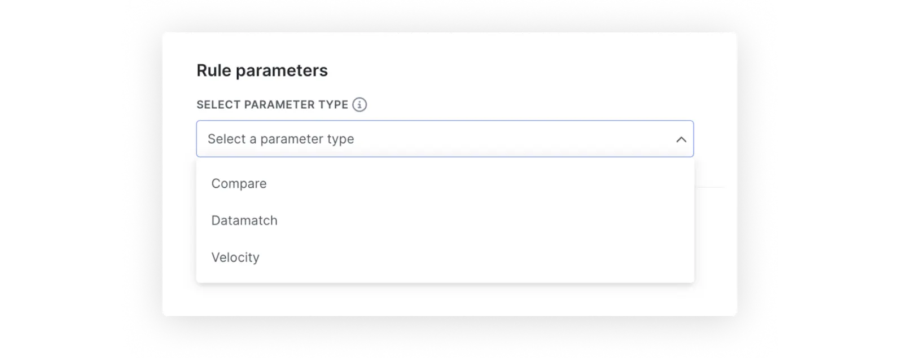Click the placeholder text Select a parameter type
Image resolution: width=903 pixels, height=358 pixels.
pyautogui.click(x=280, y=139)
